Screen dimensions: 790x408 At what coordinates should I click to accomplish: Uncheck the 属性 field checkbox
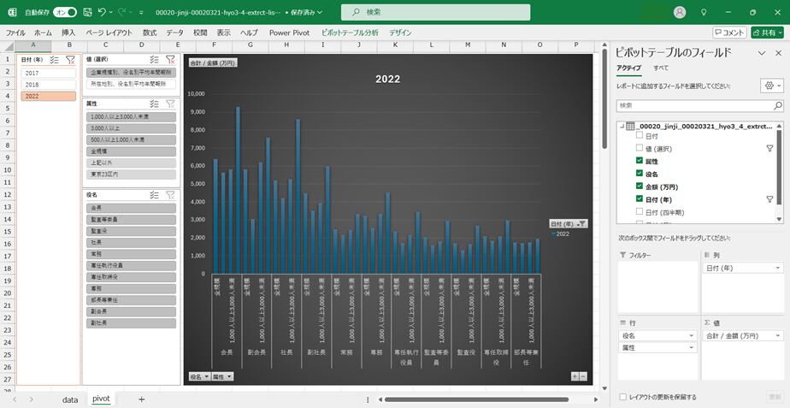(x=640, y=161)
